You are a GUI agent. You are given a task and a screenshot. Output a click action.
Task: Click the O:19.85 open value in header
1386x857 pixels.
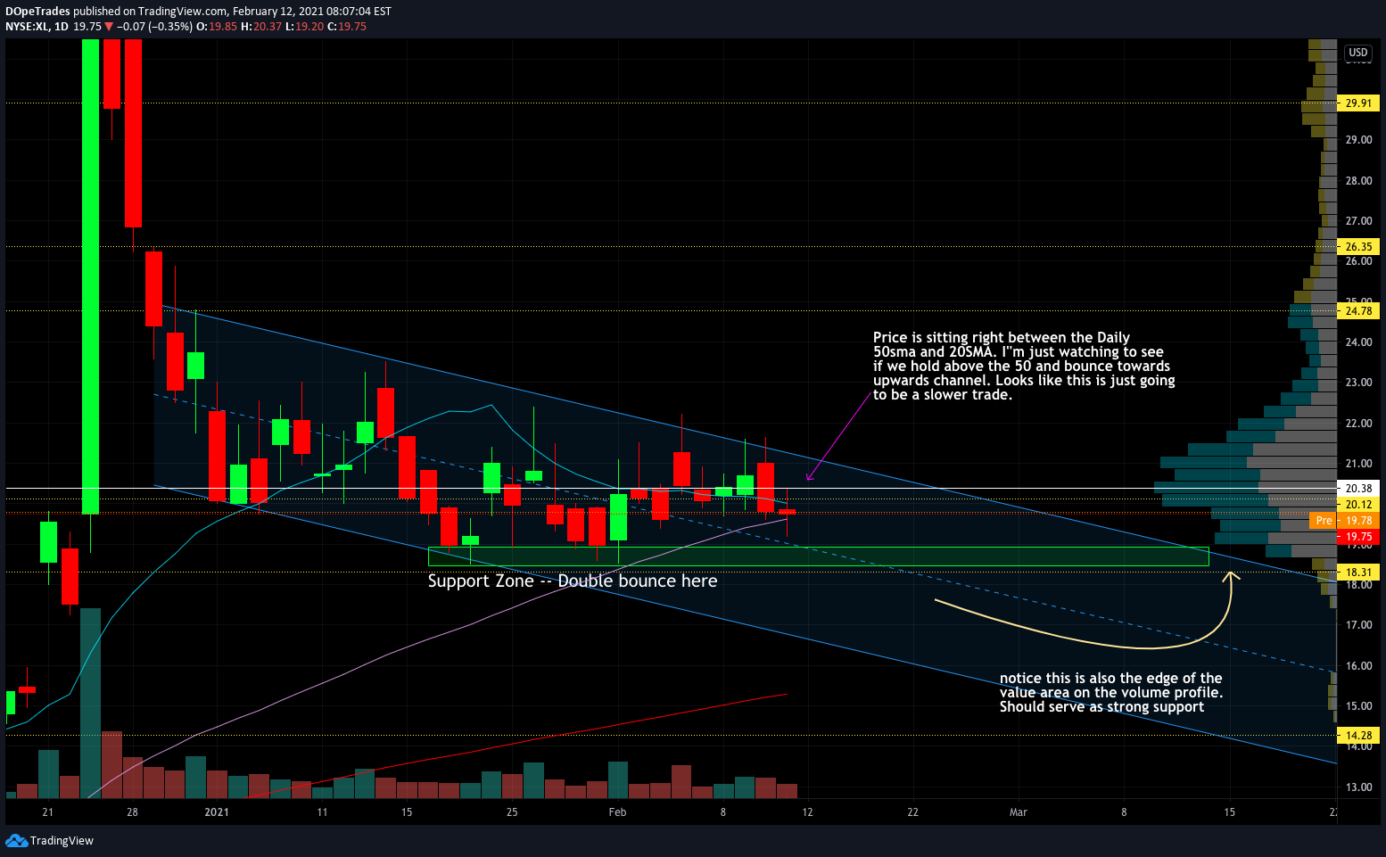coord(217,27)
